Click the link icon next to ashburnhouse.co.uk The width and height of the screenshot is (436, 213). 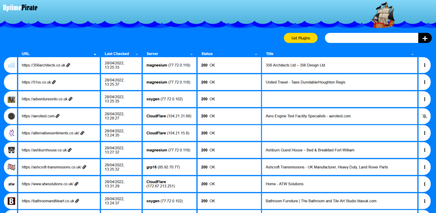(x=69, y=150)
